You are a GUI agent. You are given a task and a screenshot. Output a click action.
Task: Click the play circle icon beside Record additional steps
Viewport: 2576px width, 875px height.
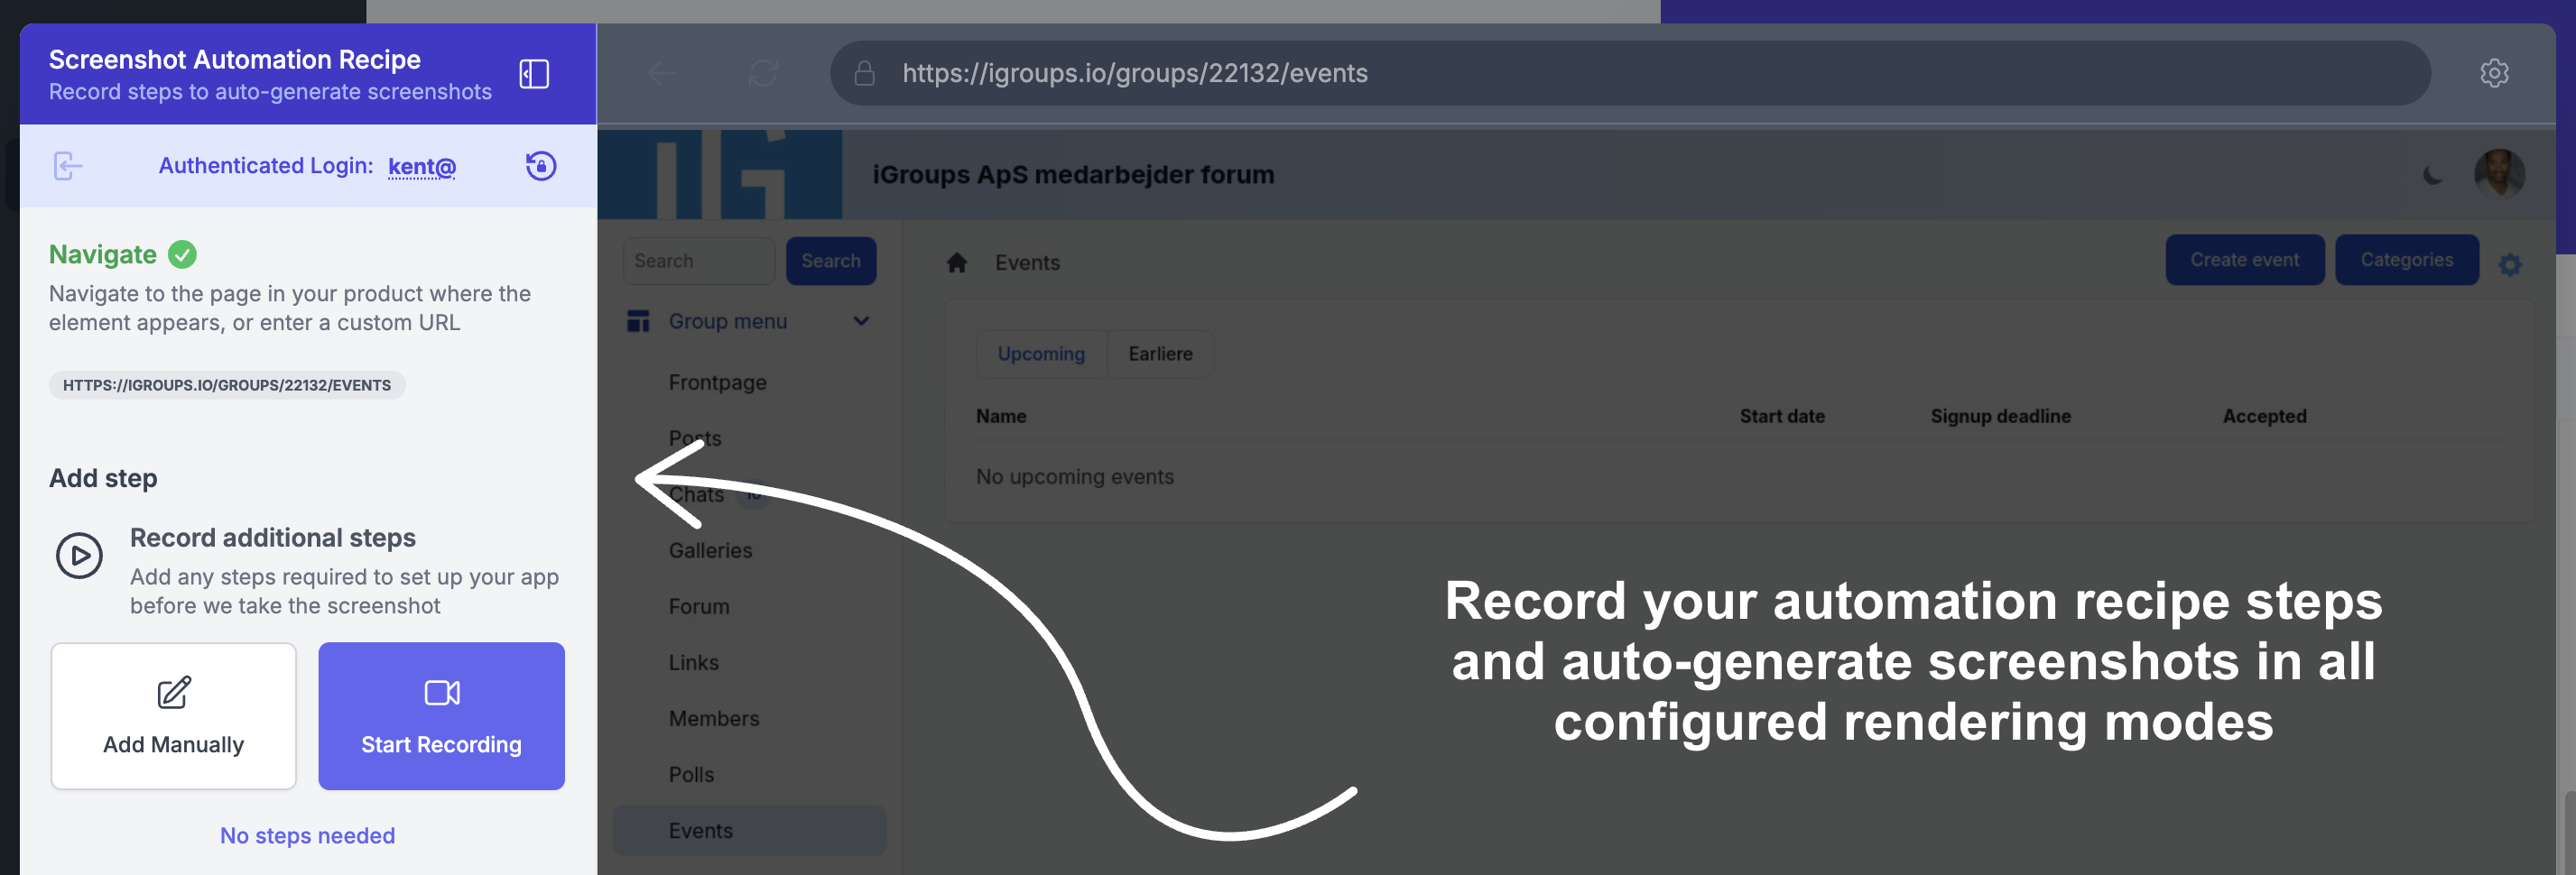[x=79, y=556]
